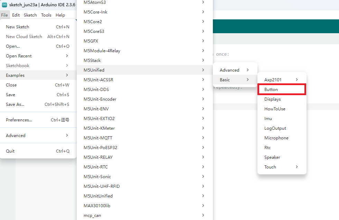Expand the M5Unit-RTC examples
339x220 pixels.
point(145,167)
